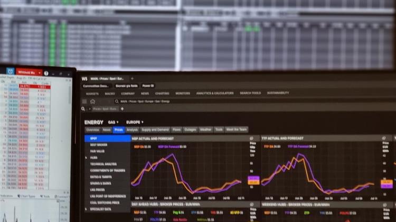Toggle TTF DA series in chart legend
396x222 pixels.
point(273,146)
